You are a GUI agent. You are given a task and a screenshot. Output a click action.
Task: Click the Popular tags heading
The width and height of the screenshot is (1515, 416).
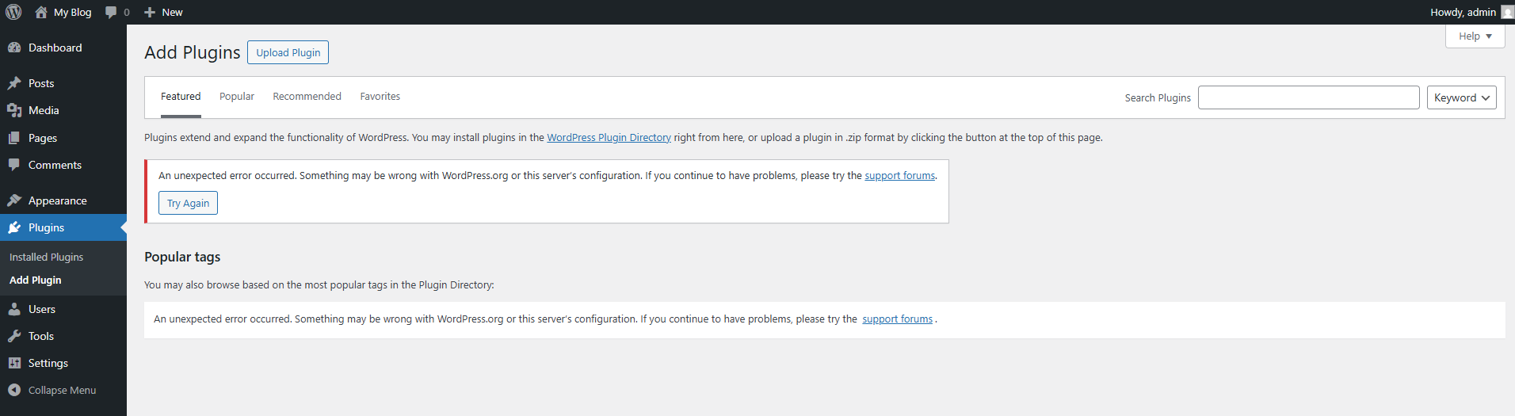(182, 257)
